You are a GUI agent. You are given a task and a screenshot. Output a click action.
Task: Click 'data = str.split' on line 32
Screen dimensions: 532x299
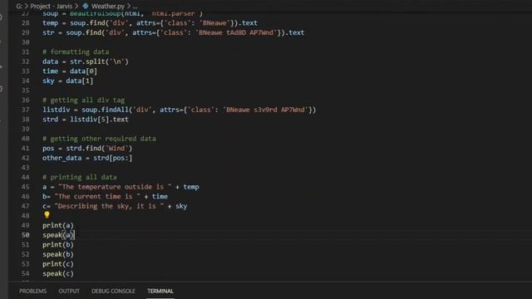[86, 61]
